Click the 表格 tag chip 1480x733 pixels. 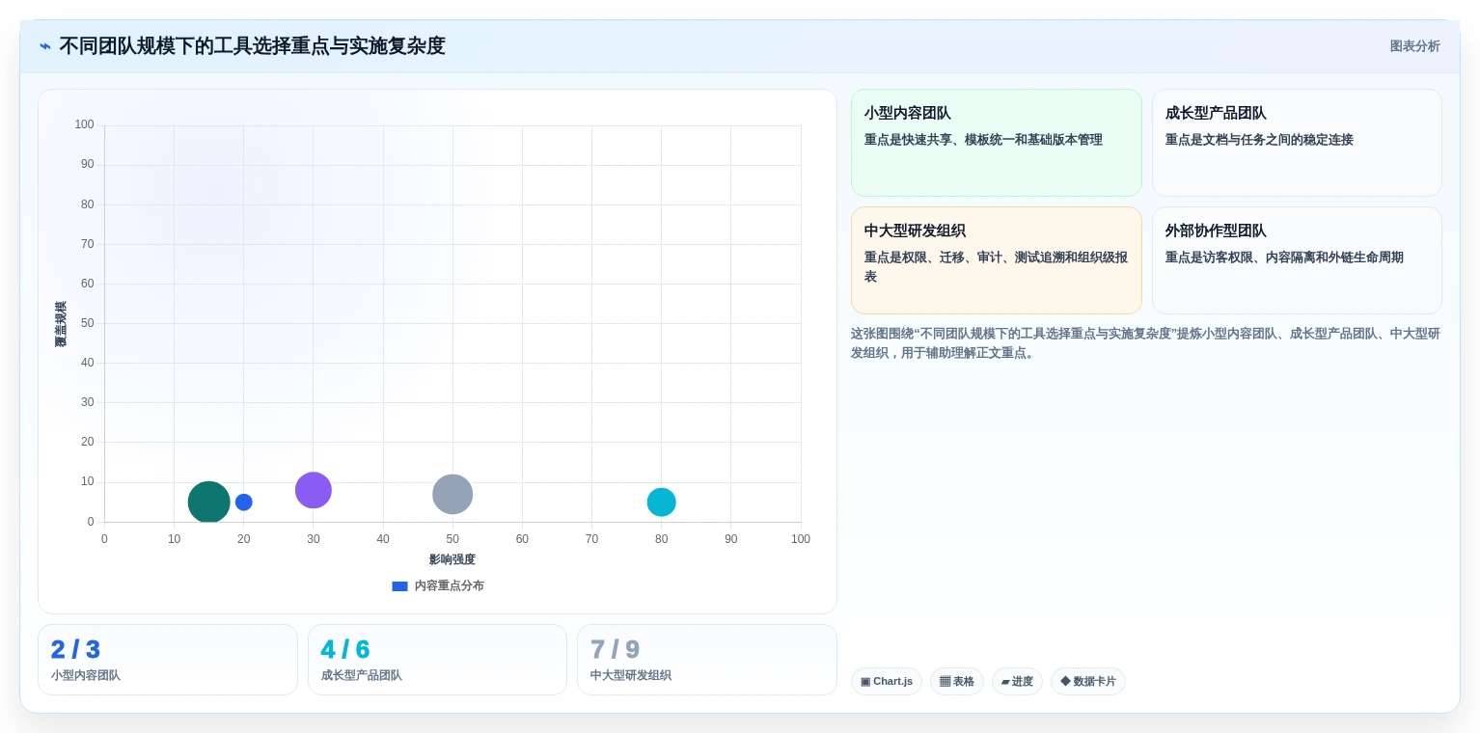(x=957, y=681)
